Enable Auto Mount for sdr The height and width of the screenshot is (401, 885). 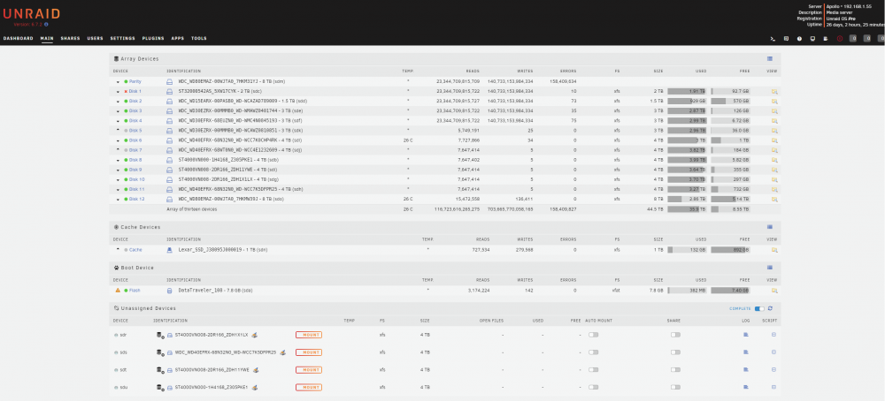coord(593,335)
